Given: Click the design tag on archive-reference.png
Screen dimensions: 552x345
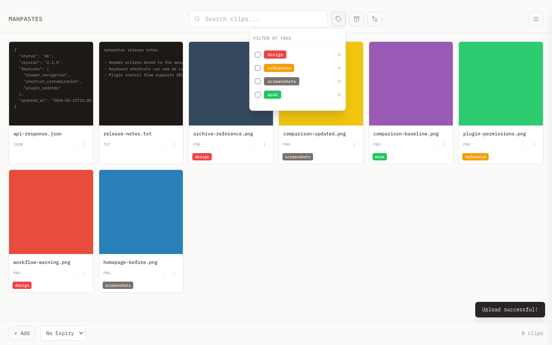Looking at the screenshot, I should click(x=202, y=157).
